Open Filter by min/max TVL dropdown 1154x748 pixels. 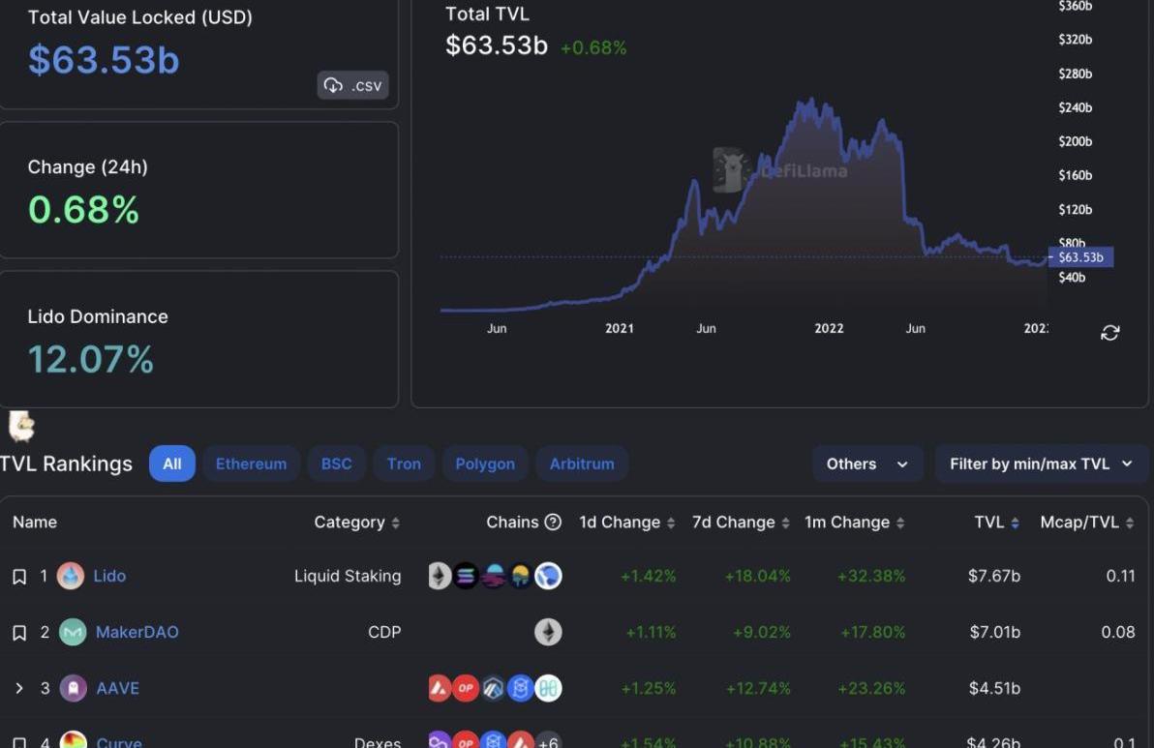1041,464
